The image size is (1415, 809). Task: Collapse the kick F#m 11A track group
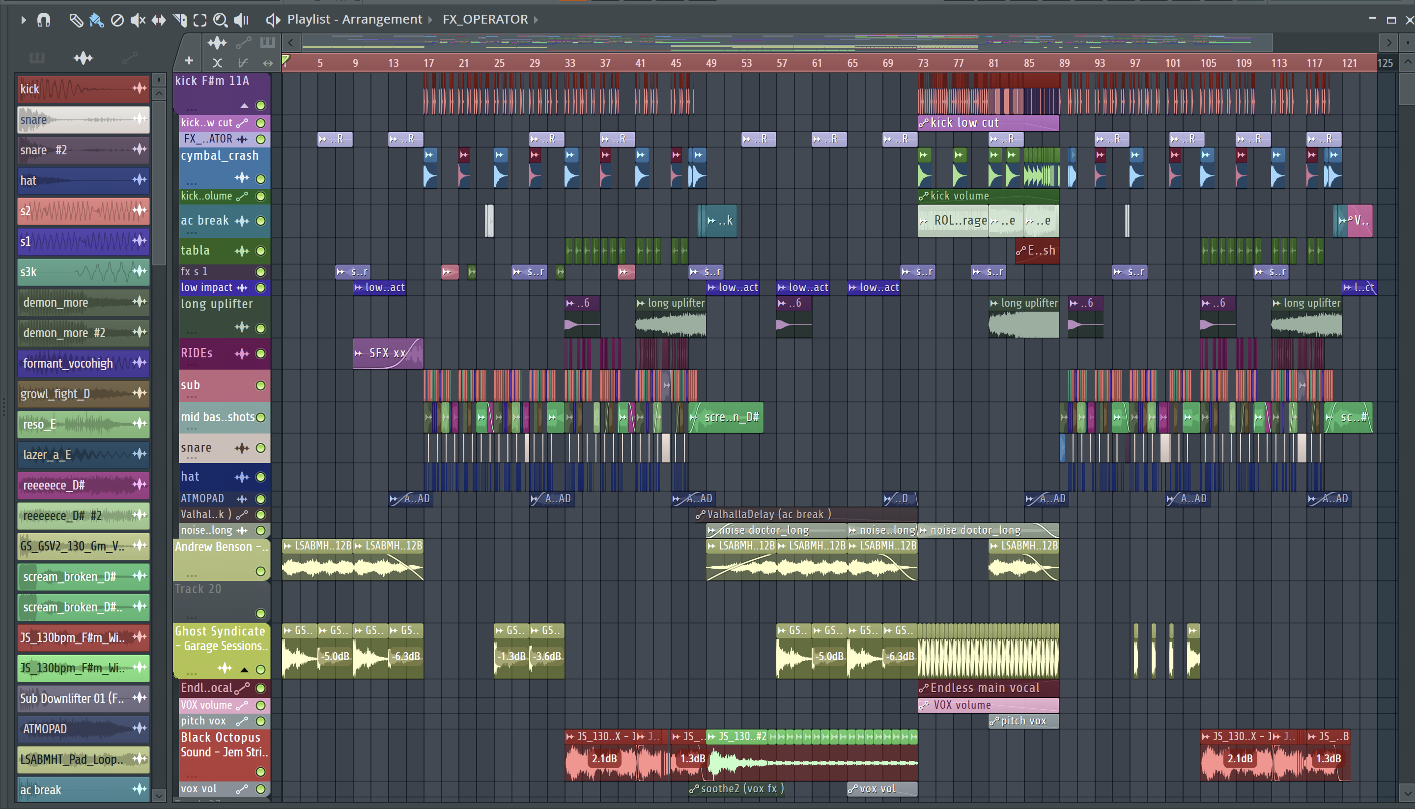[x=244, y=106]
